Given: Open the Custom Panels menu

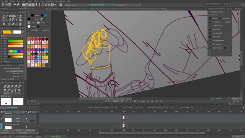Looking at the screenshot, I should tap(60, 1).
